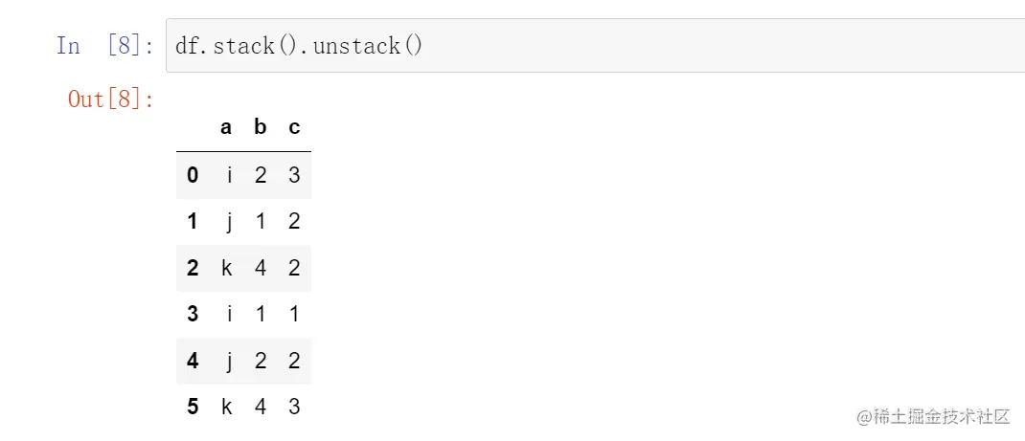Screen dimensions: 1025x441
Task: Click the column c value in row 3
Action: pos(294,314)
